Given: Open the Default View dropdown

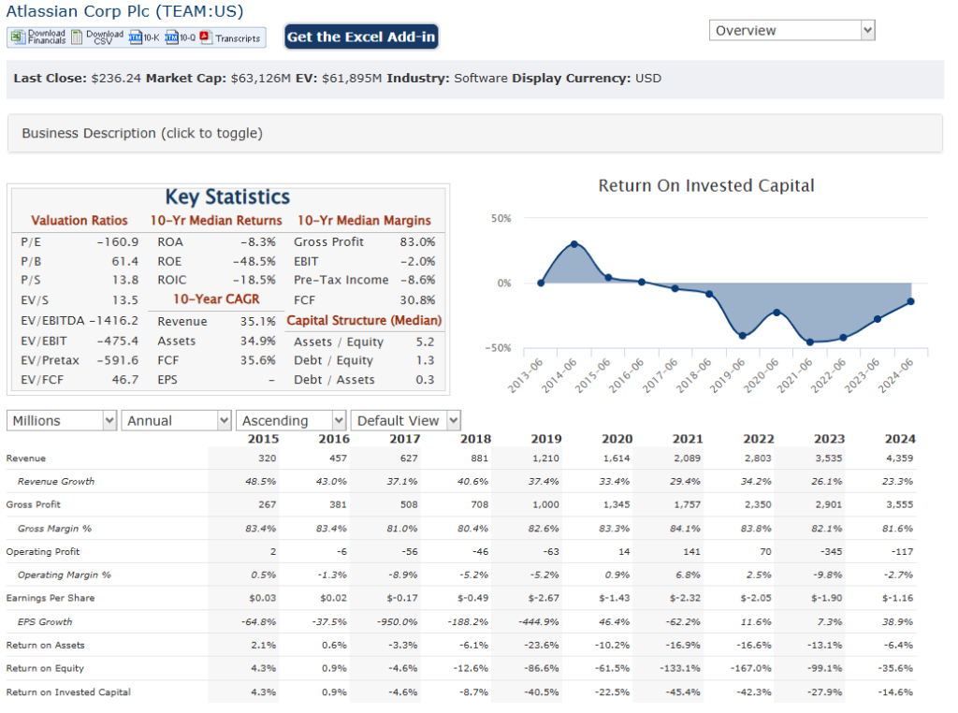Looking at the screenshot, I should [405, 420].
